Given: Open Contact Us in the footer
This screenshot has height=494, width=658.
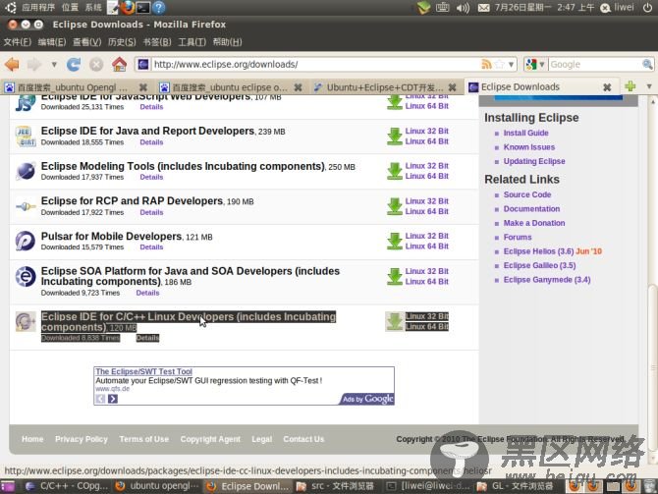Looking at the screenshot, I should coord(303,439).
